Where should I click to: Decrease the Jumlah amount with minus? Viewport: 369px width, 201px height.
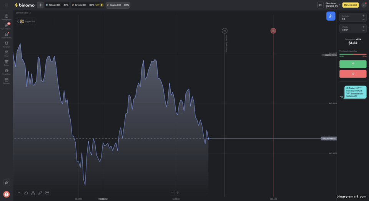pyautogui.click(x=363, y=19)
